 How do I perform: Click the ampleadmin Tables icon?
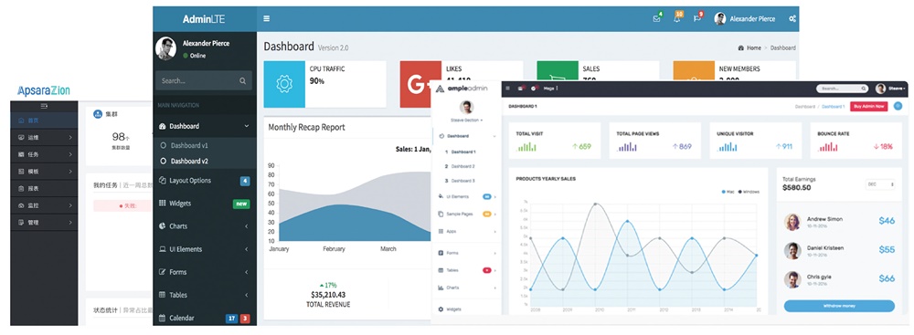point(441,270)
